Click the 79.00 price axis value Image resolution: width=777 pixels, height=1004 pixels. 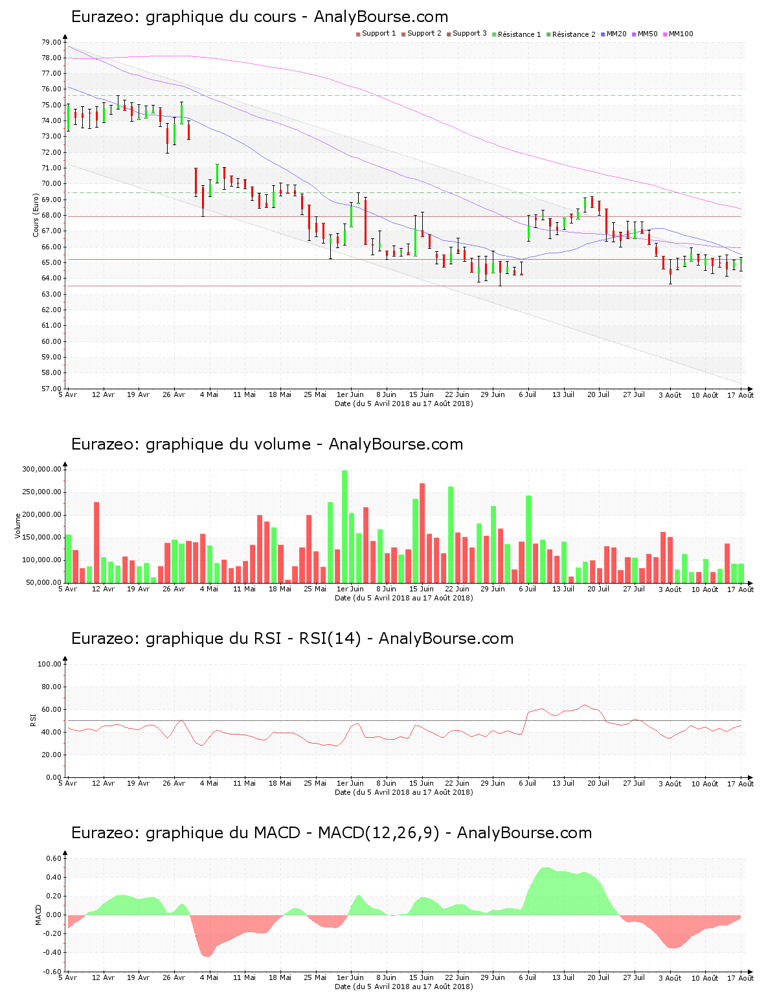[51, 42]
